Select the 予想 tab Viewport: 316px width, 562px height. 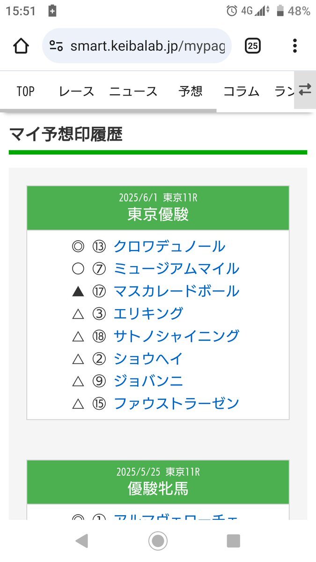pyautogui.click(x=191, y=91)
